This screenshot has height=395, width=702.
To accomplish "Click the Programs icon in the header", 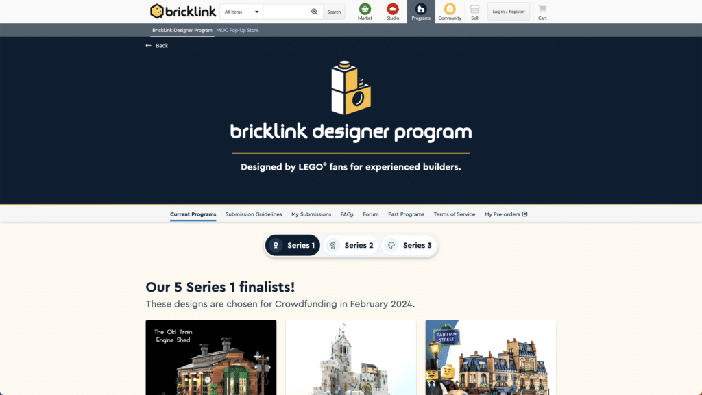I will pos(420,11).
